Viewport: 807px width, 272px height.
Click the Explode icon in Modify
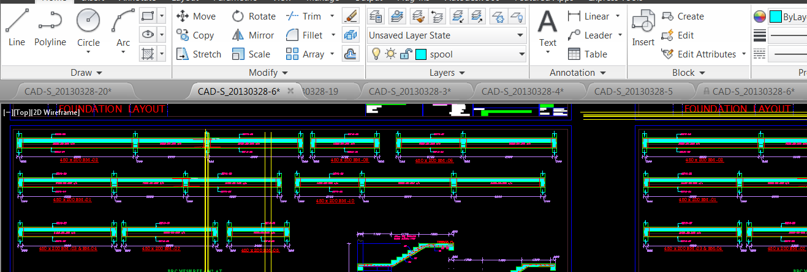(350, 35)
